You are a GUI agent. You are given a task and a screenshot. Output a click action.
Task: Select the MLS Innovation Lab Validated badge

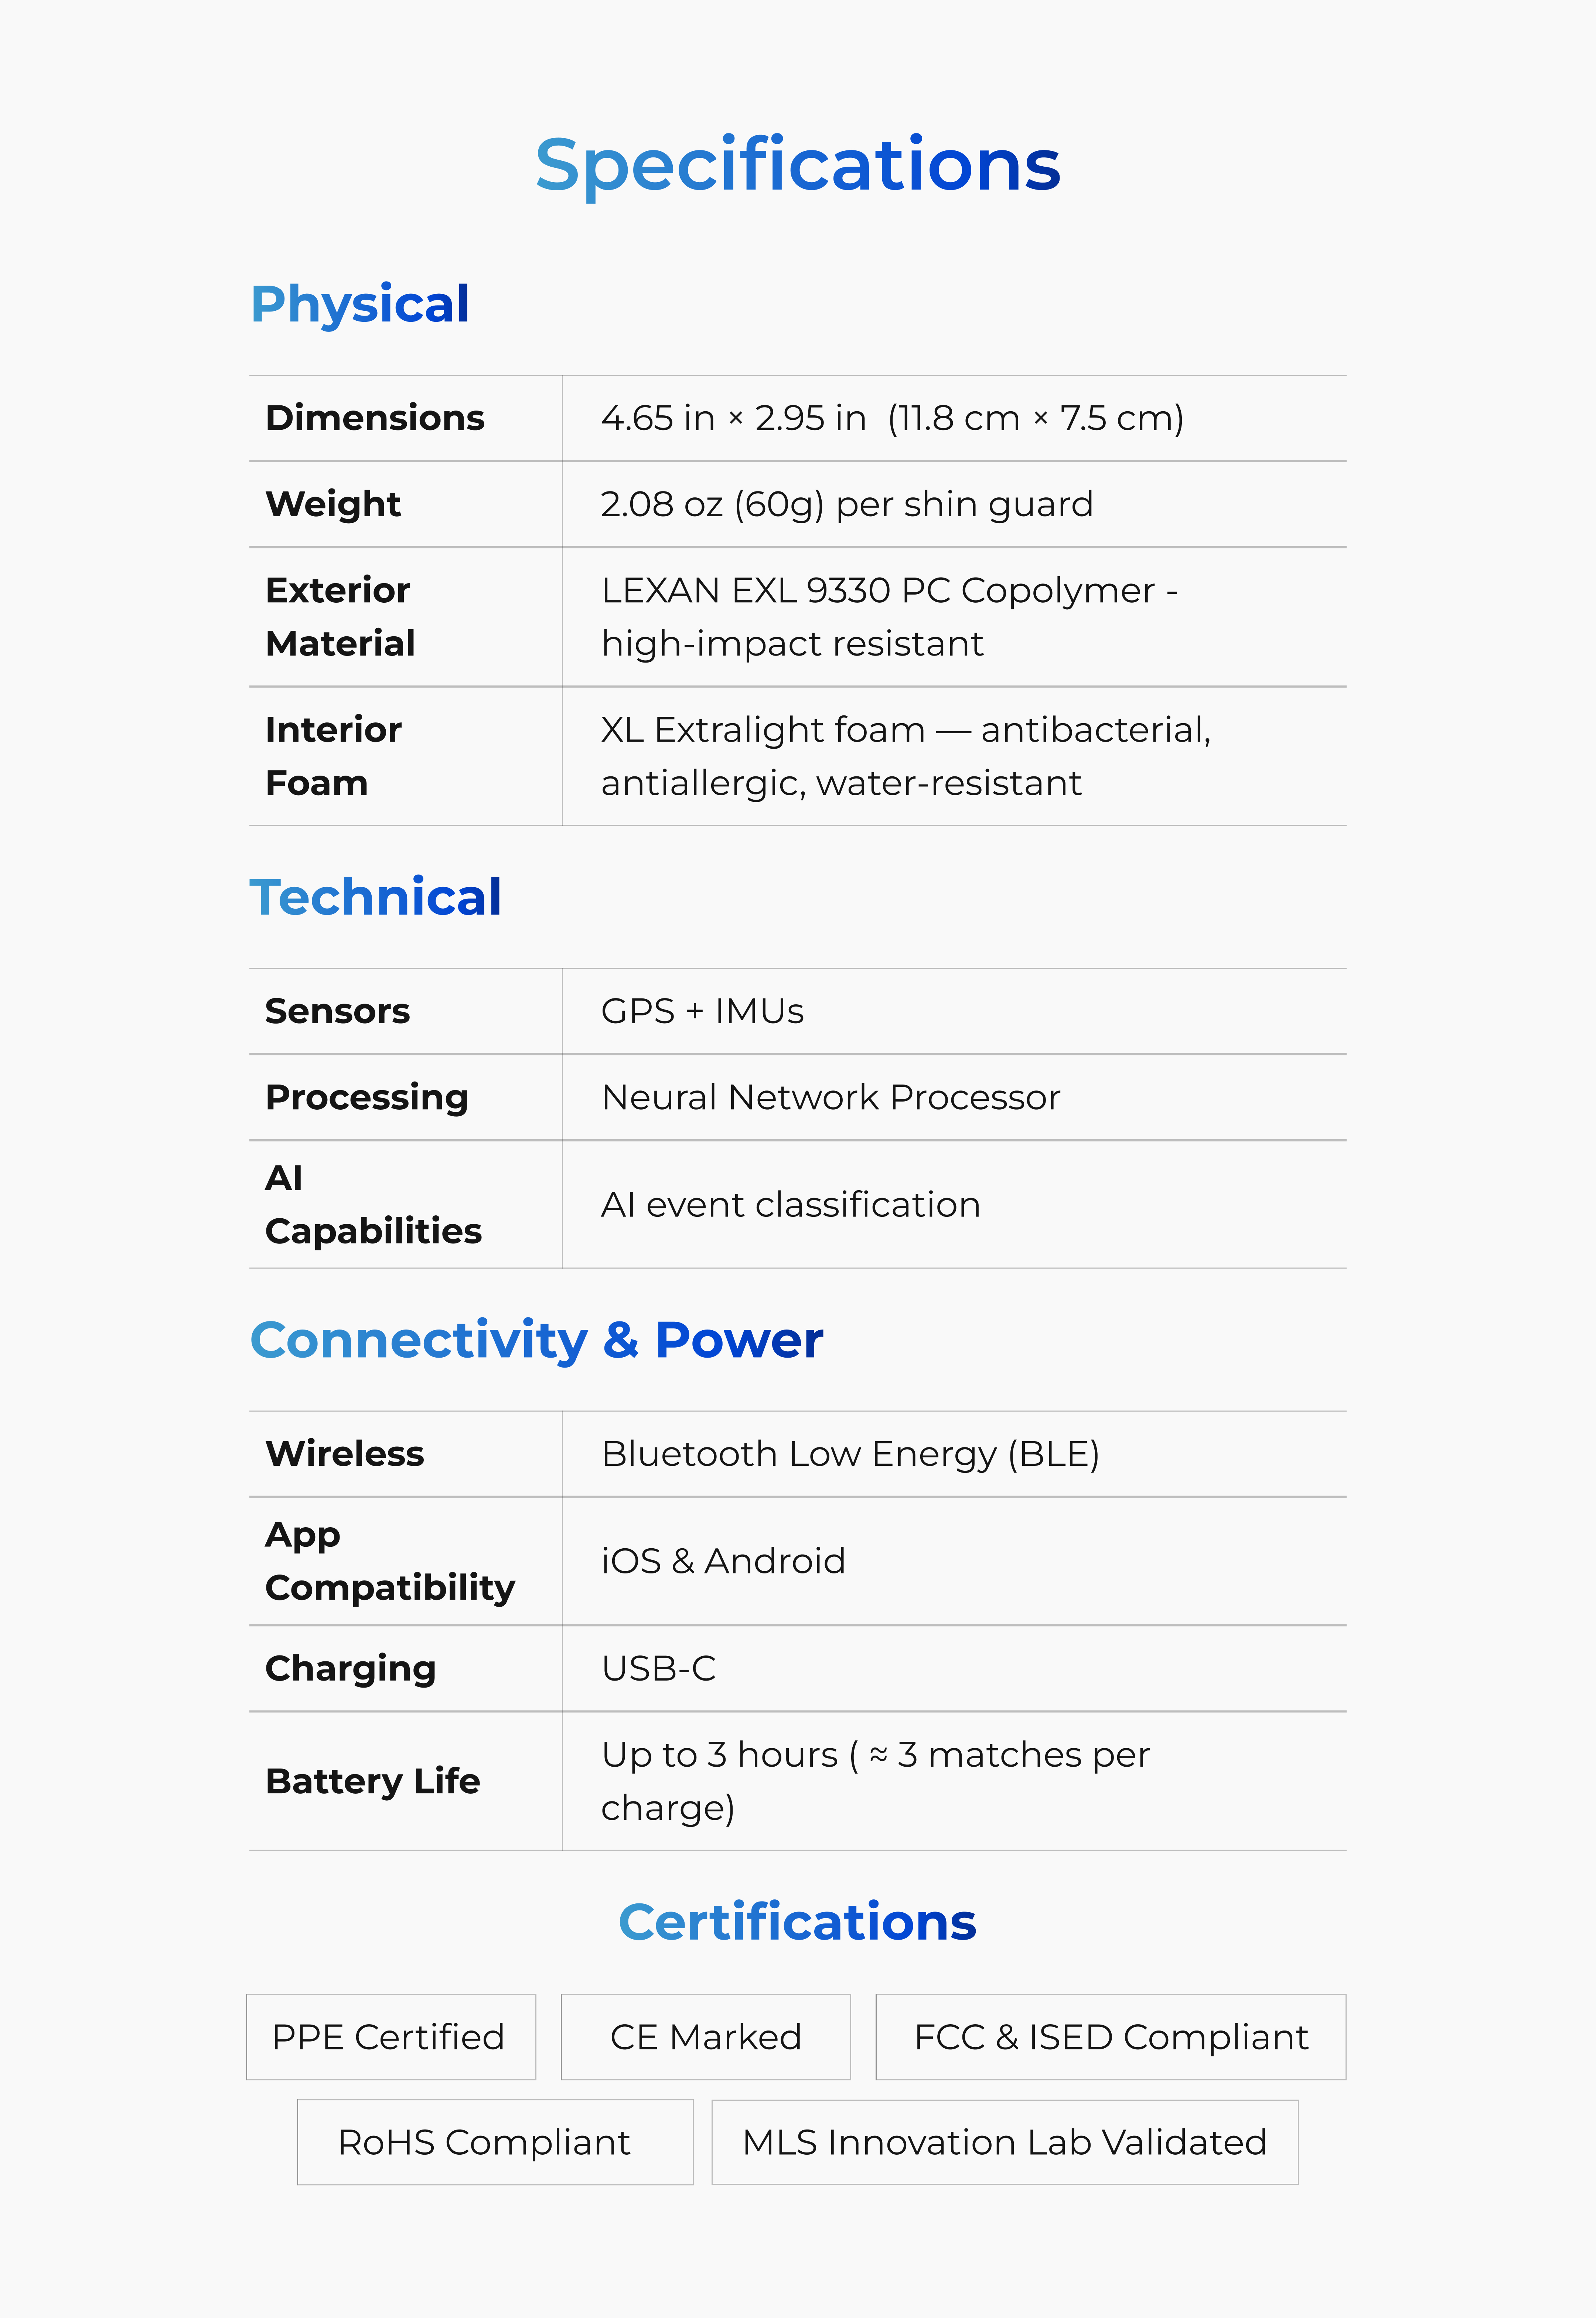tap(1004, 2142)
